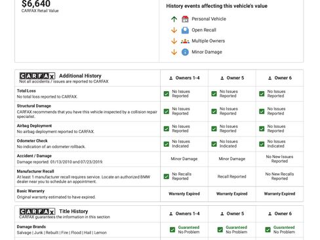Click Total Loss checkmark for Owner 6

(262, 94)
